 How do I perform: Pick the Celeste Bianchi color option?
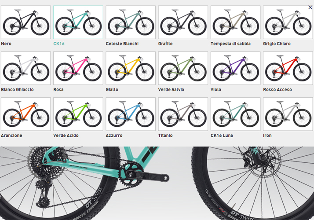click(131, 22)
